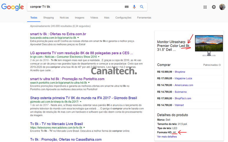Click the Patrocinados info icon

coord(219,65)
